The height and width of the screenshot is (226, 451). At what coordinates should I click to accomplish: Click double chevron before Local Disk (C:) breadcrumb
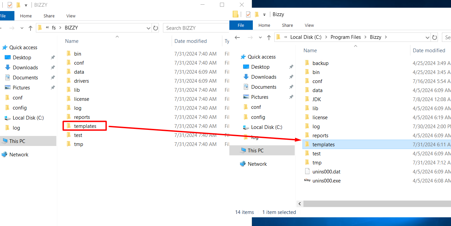click(286, 37)
